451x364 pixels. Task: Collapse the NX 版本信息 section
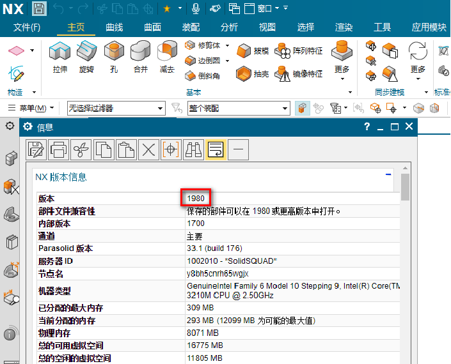pyautogui.click(x=388, y=174)
